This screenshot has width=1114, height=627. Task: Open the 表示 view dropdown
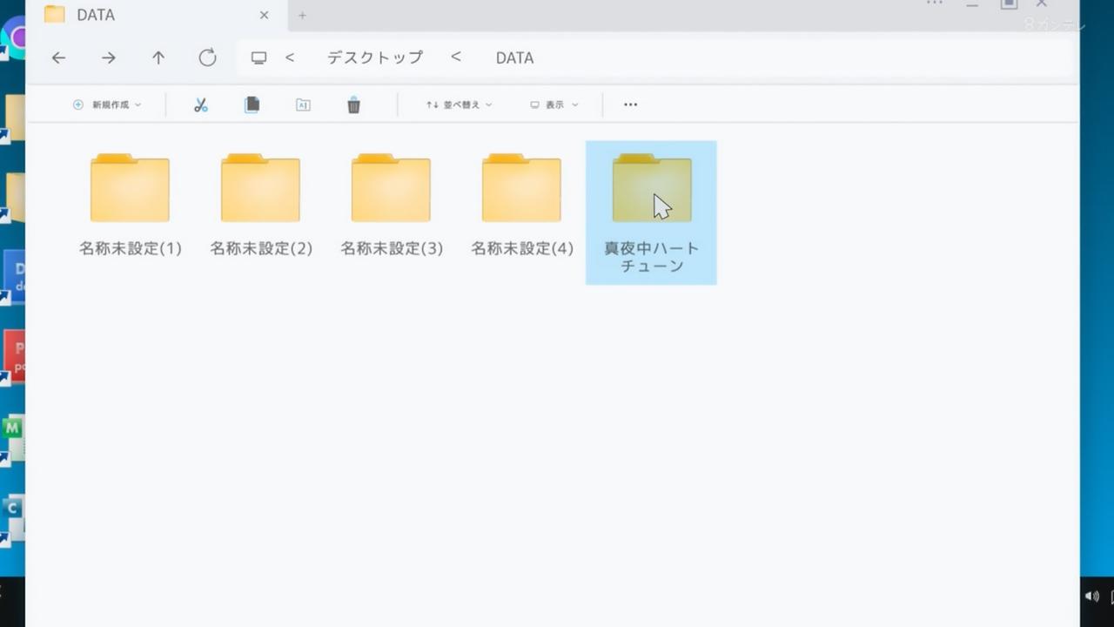coord(554,104)
